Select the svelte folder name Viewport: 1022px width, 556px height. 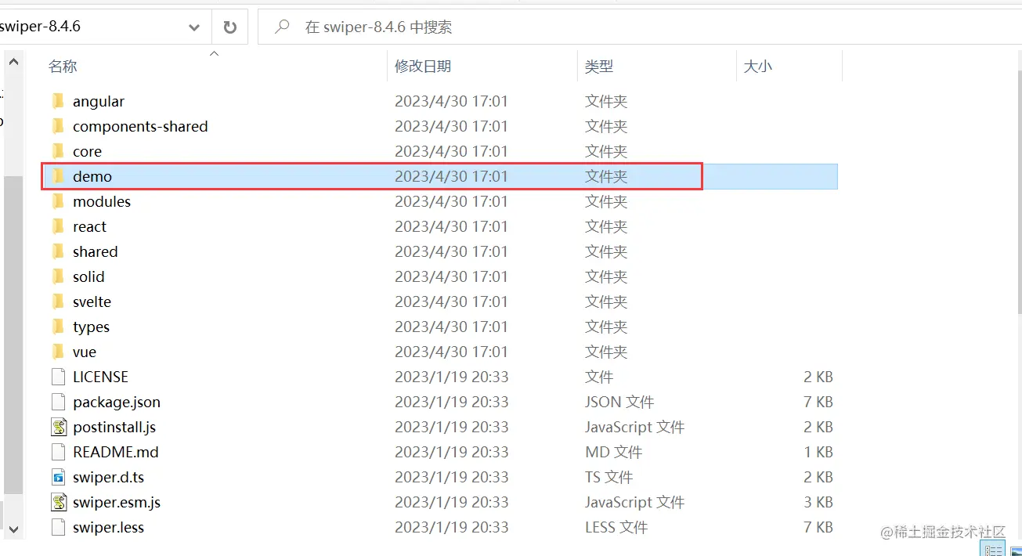pos(92,302)
